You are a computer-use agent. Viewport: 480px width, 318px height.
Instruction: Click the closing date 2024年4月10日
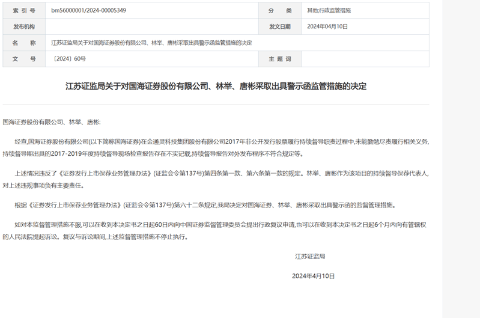pyautogui.click(x=313, y=276)
